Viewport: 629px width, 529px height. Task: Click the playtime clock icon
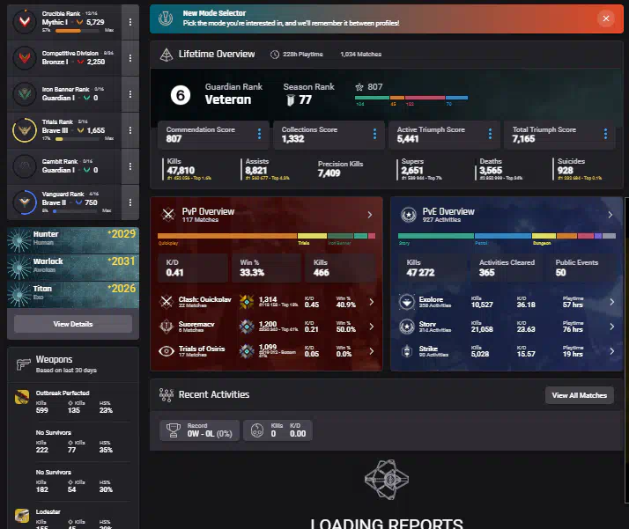(x=275, y=55)
